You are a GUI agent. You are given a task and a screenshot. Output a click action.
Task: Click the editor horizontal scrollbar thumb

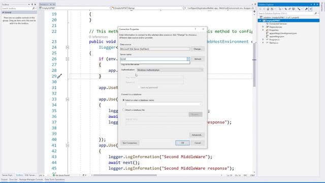pyautogui.click(x=125, y=175)
